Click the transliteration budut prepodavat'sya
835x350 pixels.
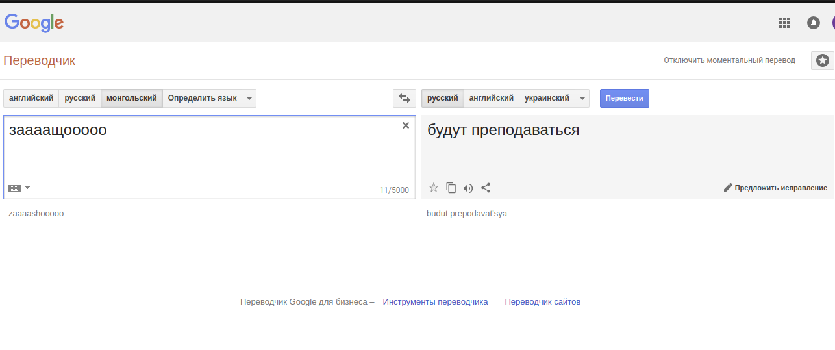(467, 213)
